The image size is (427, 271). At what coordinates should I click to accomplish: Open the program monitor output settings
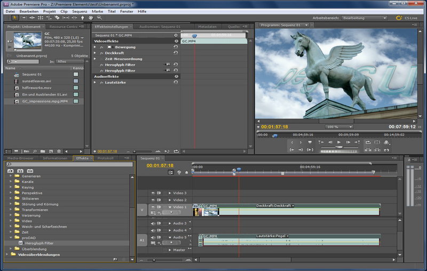click(386, 142)
